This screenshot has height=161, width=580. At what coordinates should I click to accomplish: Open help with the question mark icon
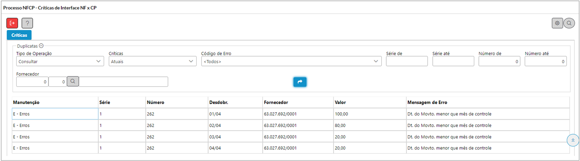pos(27,23)
